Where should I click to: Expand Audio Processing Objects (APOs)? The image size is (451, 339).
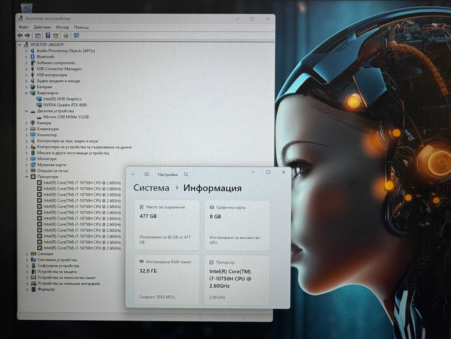(x=26, y=51)
